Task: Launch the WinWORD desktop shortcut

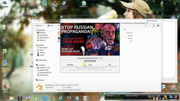Action: [5, 64]
